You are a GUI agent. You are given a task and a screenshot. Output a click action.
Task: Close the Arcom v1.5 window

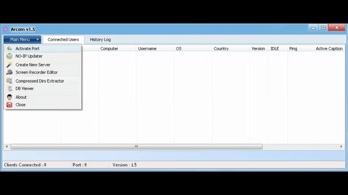pyautogui.click(x=337, y=28)
